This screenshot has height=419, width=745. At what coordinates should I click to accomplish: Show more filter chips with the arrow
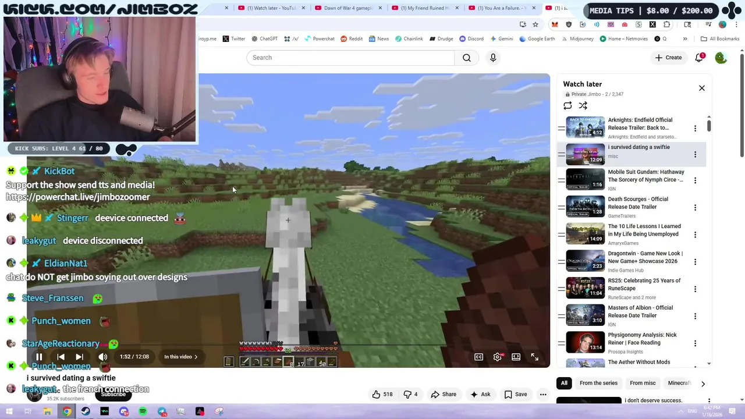tap(703, 384)
